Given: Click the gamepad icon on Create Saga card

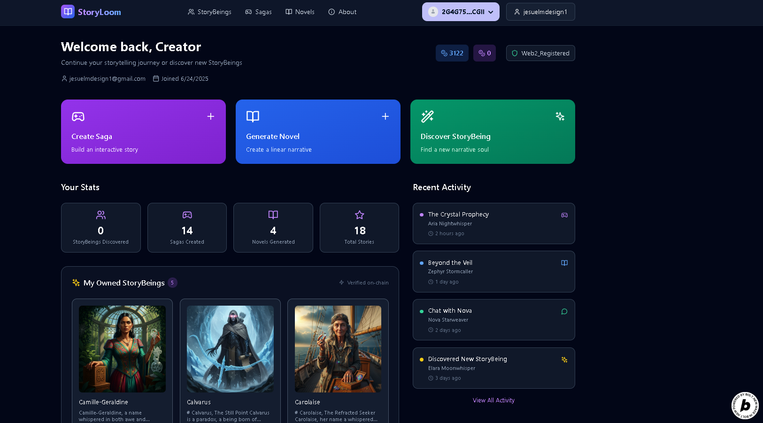Looking at the screenshot, I should coord(78,116).
